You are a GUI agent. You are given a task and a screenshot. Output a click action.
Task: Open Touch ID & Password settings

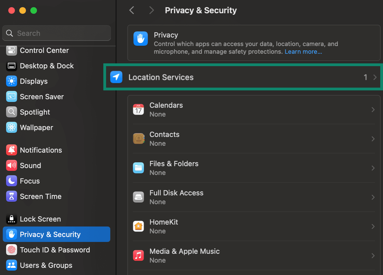[55, 250]
